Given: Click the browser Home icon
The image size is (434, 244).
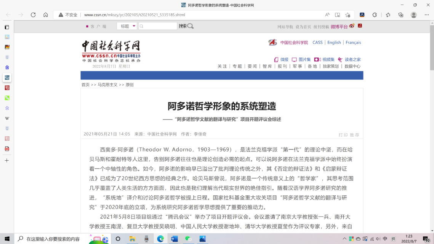Looking at the screenshot, I should (x=46, y=15).
